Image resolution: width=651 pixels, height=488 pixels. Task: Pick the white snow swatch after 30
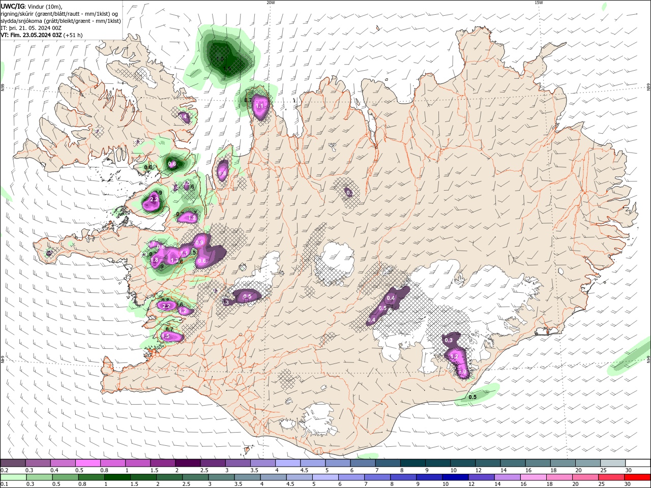[638, 463]
